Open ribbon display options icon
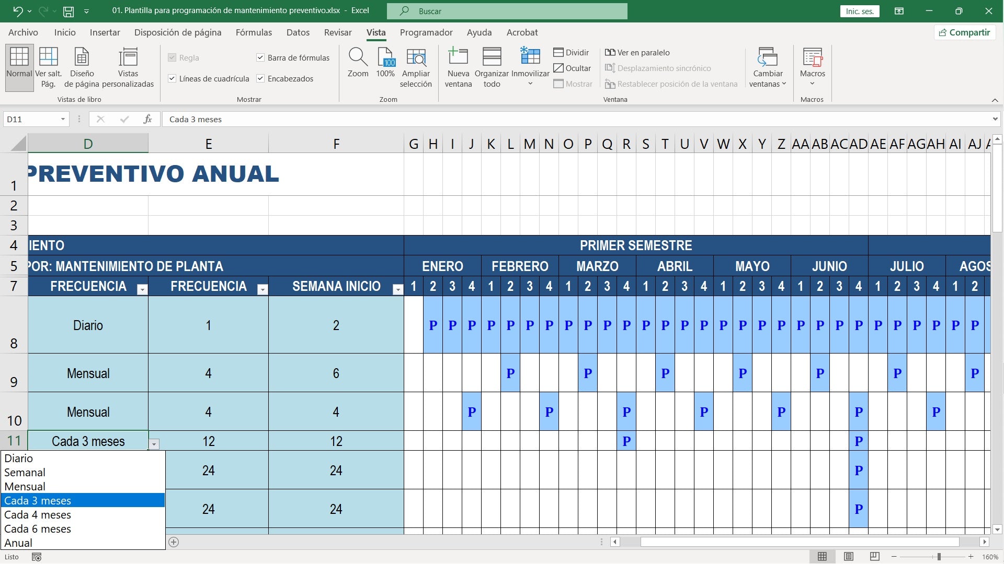This screenshot has width=1004, height=564. tap(899, 11)
